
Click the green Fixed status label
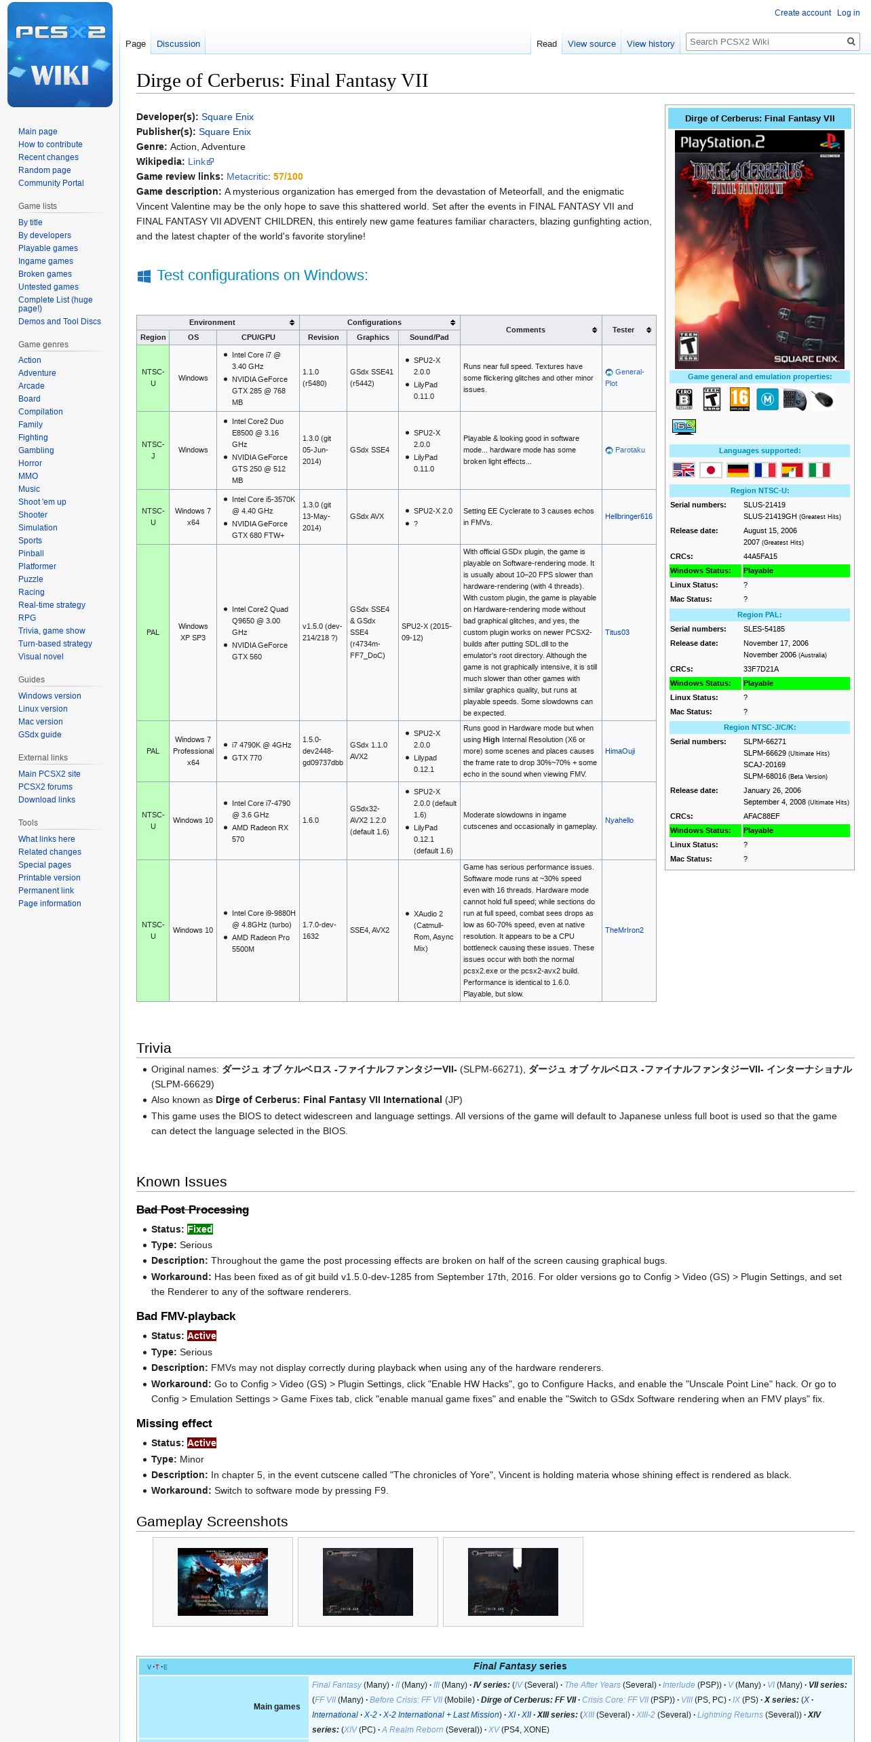click(x=200, y=1229)
